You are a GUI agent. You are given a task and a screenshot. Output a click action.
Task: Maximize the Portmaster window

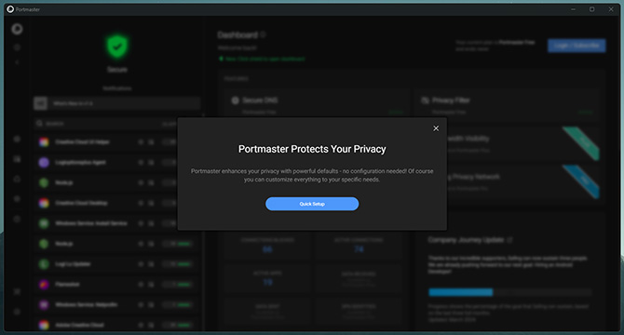tap(591, 9)
